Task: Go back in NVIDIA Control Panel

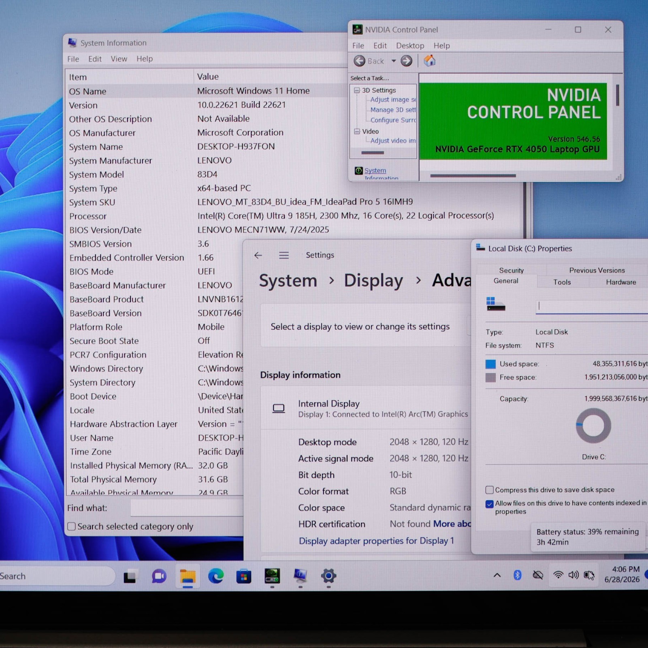Action: point(360,61)
